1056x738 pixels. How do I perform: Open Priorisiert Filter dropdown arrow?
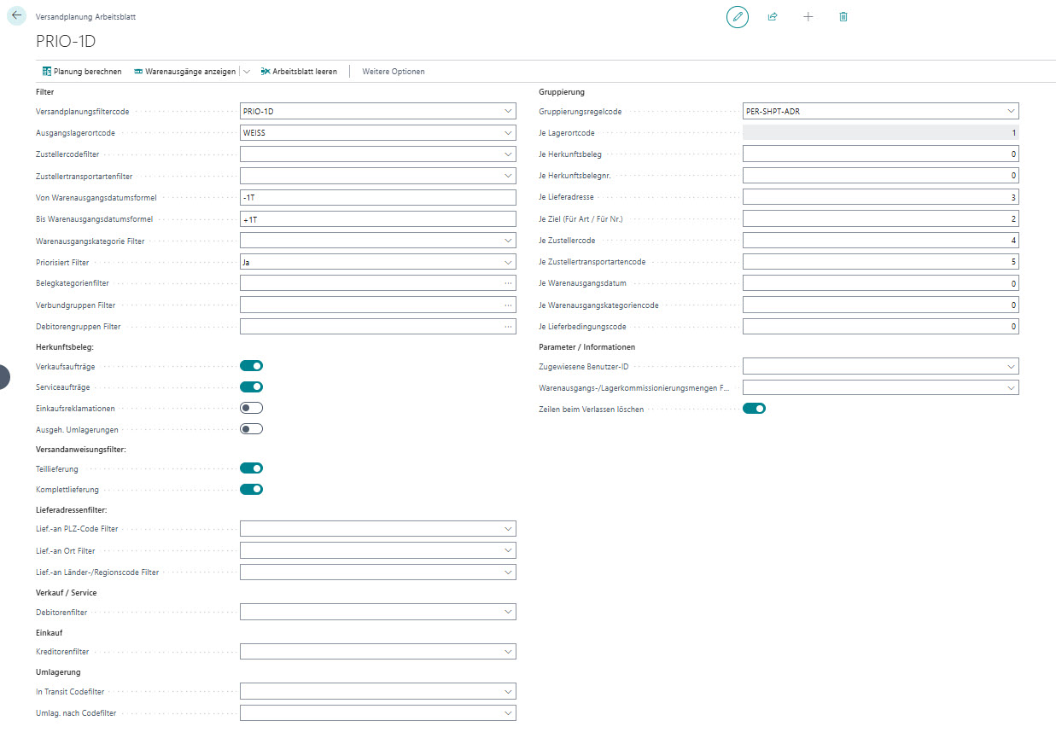pyautogui.click(x=509, y=262)
